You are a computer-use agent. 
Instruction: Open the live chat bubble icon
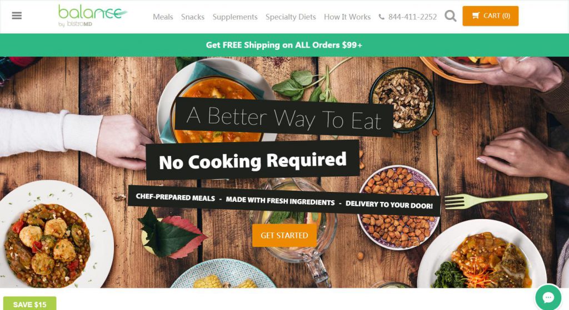[x=548, y=298]
